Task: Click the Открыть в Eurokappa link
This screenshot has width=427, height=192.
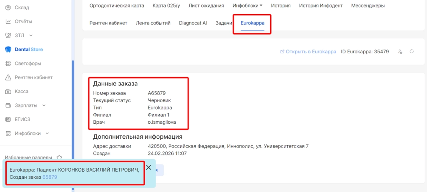Action: pyautogui.click(x=308, y=52)
